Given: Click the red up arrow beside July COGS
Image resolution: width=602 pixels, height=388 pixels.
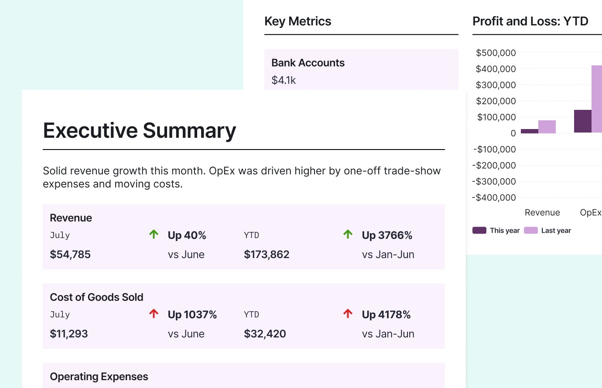Looking at the screenshot, I should point(154,313).
